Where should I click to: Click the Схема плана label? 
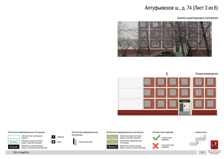(x=201, y=132)
